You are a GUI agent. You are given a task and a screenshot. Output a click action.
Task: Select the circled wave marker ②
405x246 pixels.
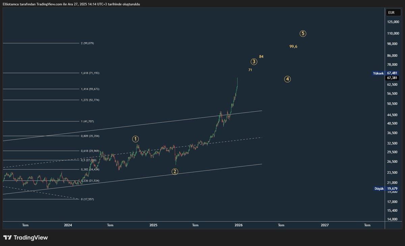[175, 172]
